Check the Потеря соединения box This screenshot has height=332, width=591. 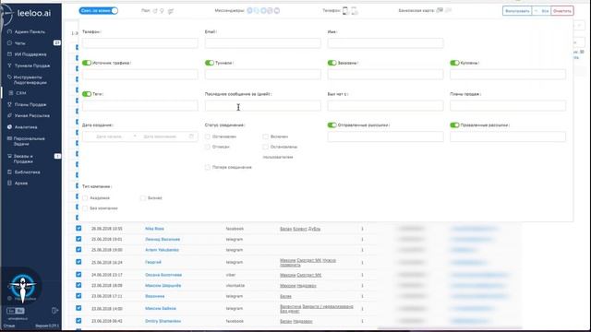[x=208, y=167]
